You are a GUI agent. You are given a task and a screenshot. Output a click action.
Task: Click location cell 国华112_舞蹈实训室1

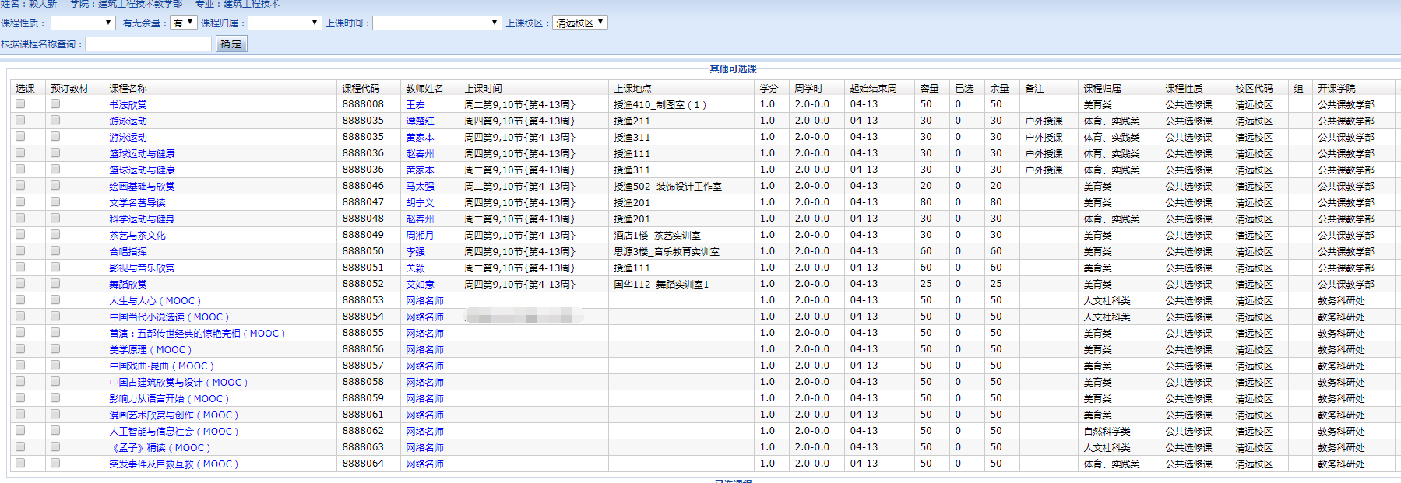click(x=662, y=285)
